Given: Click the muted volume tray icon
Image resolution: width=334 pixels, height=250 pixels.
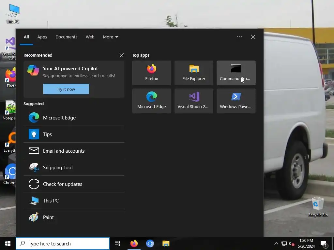Looking at the screenshot, I should pos(292,243).
